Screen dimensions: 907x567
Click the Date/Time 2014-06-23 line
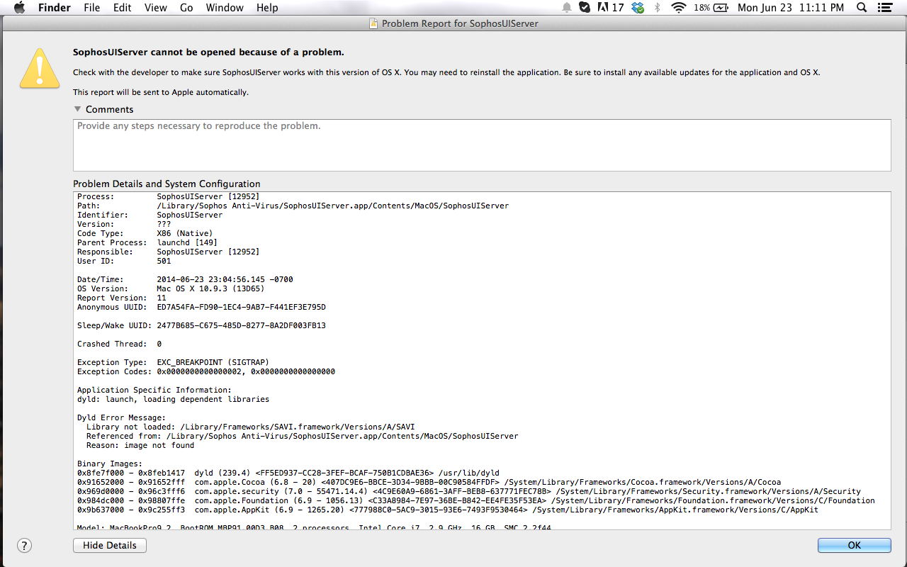185,279
